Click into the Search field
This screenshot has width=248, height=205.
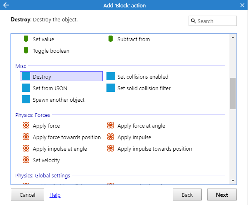(216, 21)
